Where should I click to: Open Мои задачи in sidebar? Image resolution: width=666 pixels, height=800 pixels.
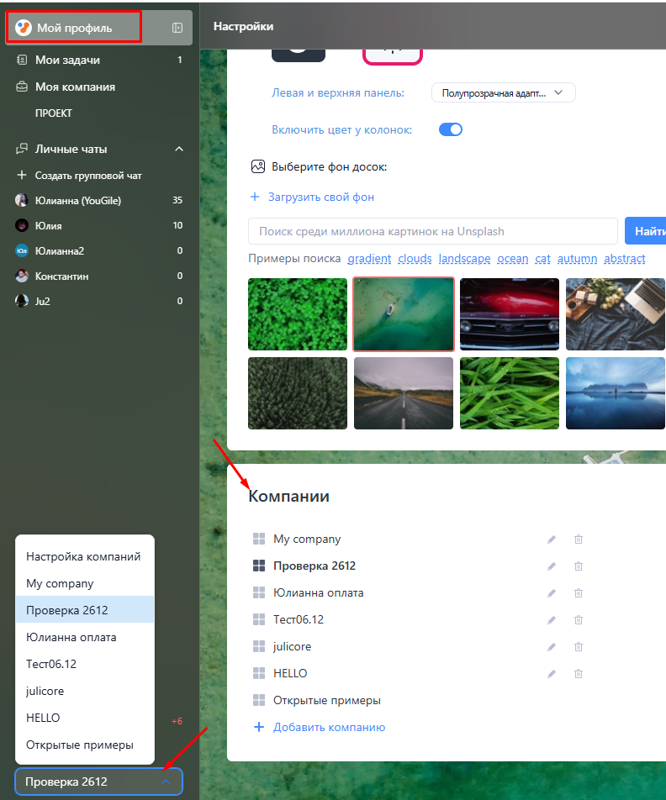pyautogui.click(x=67, y=61)
